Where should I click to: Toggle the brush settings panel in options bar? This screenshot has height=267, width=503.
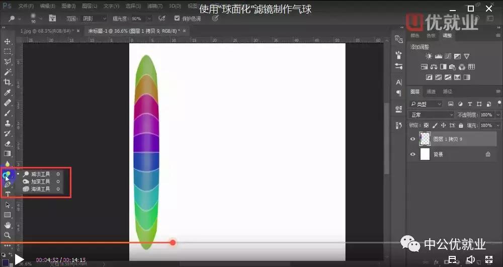pos(52,19)
